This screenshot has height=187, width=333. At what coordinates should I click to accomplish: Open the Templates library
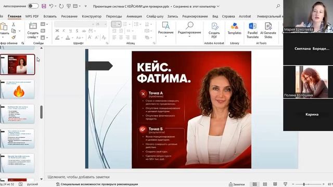[x=235, y=29]
